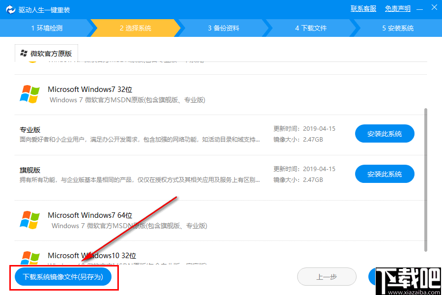Viewport: 442px width, 295px height.
Task: Go to step 4 下载文件
Action: [x=311, y=28]
